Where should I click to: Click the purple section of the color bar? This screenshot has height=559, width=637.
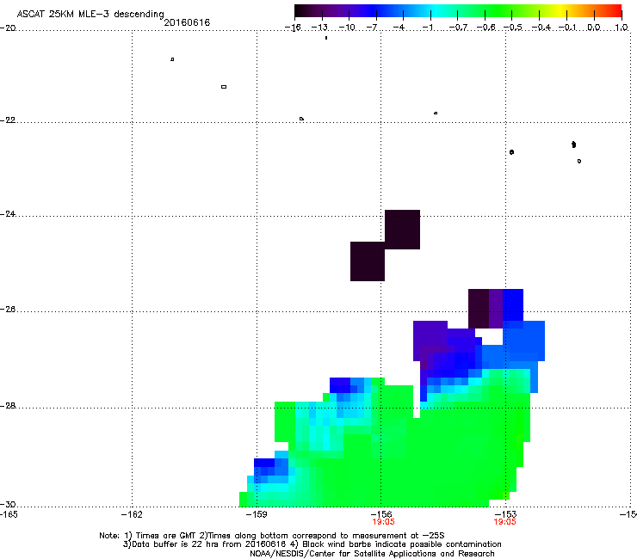tap(341, 11)
